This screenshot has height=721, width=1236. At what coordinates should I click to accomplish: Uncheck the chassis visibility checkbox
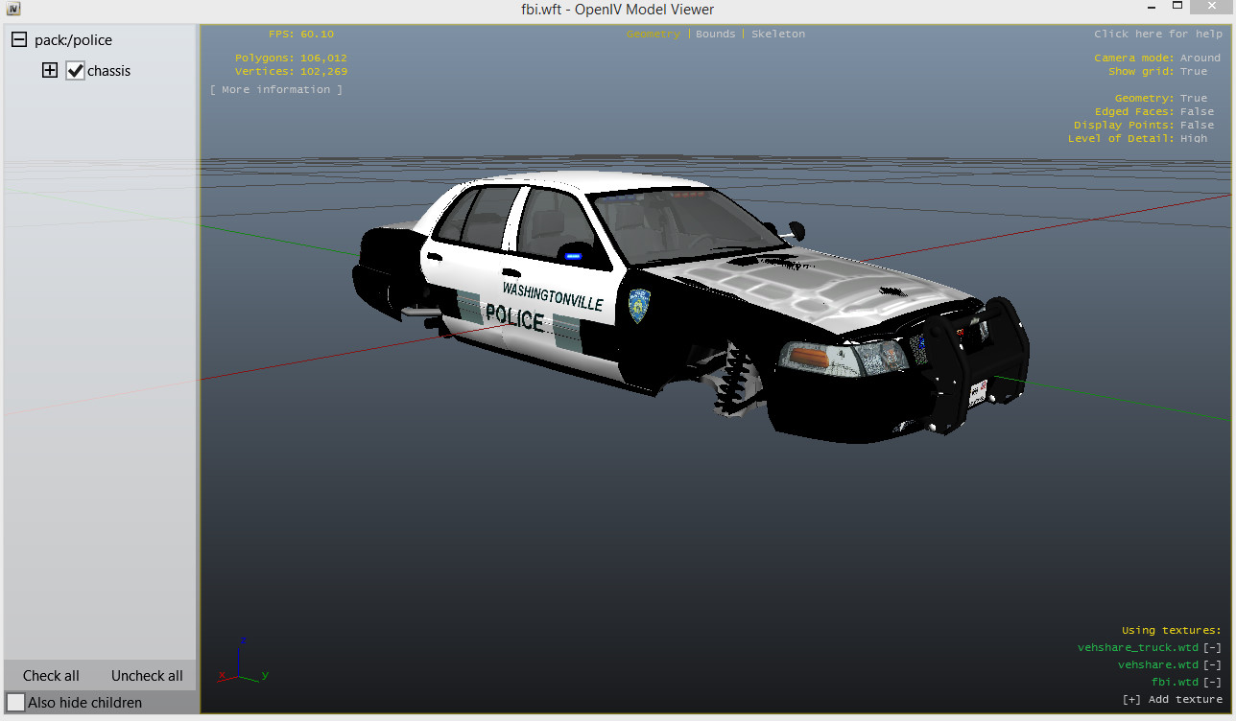pyautogui.click(x=75, y=70)
